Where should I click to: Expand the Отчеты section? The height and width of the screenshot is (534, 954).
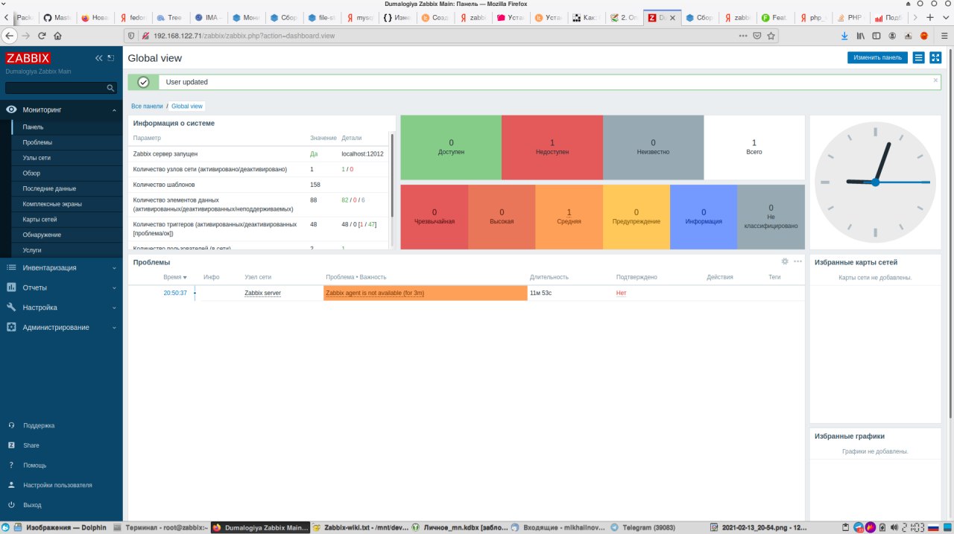(x=61, y=287)
